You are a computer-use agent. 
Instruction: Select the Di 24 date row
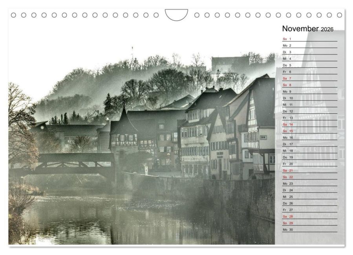pos(310,190)
